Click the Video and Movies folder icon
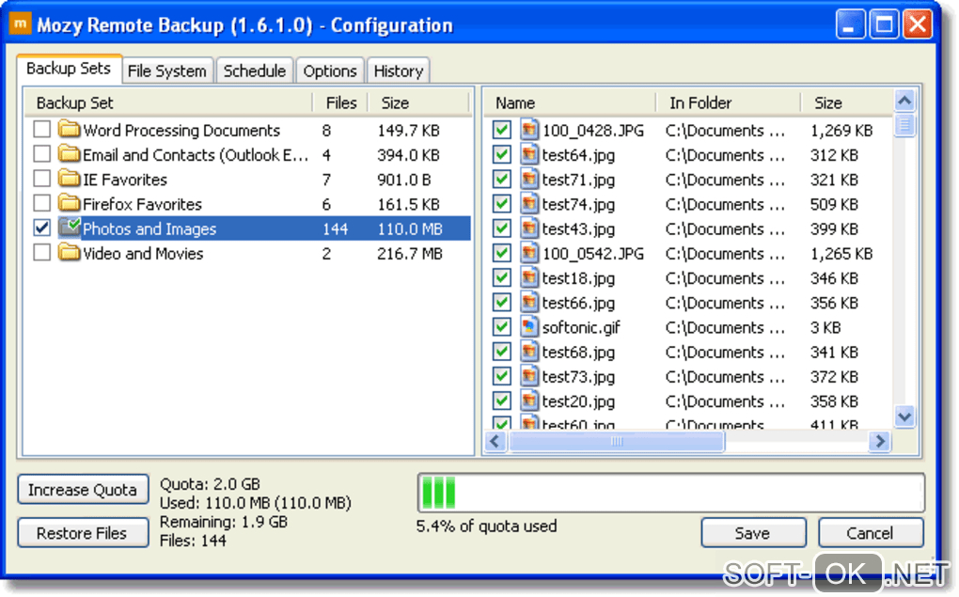959x597 pixels. click(x=70, y=252)
